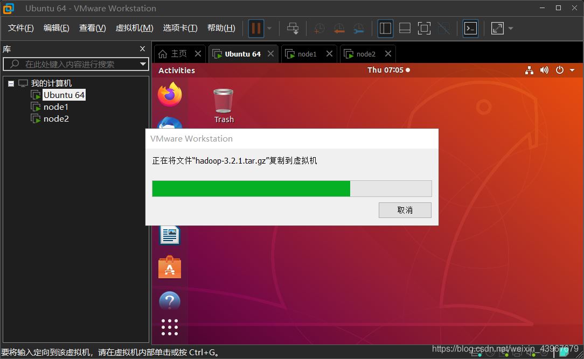Viewport: 584px width, 359px height.
Task: Open Ubuntu Software from the dock
Action: pos(170,268)
